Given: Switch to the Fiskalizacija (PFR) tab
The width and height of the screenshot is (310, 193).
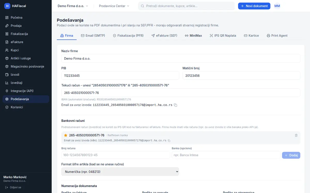Looking at the screenshot, I should tap(128, 36).
